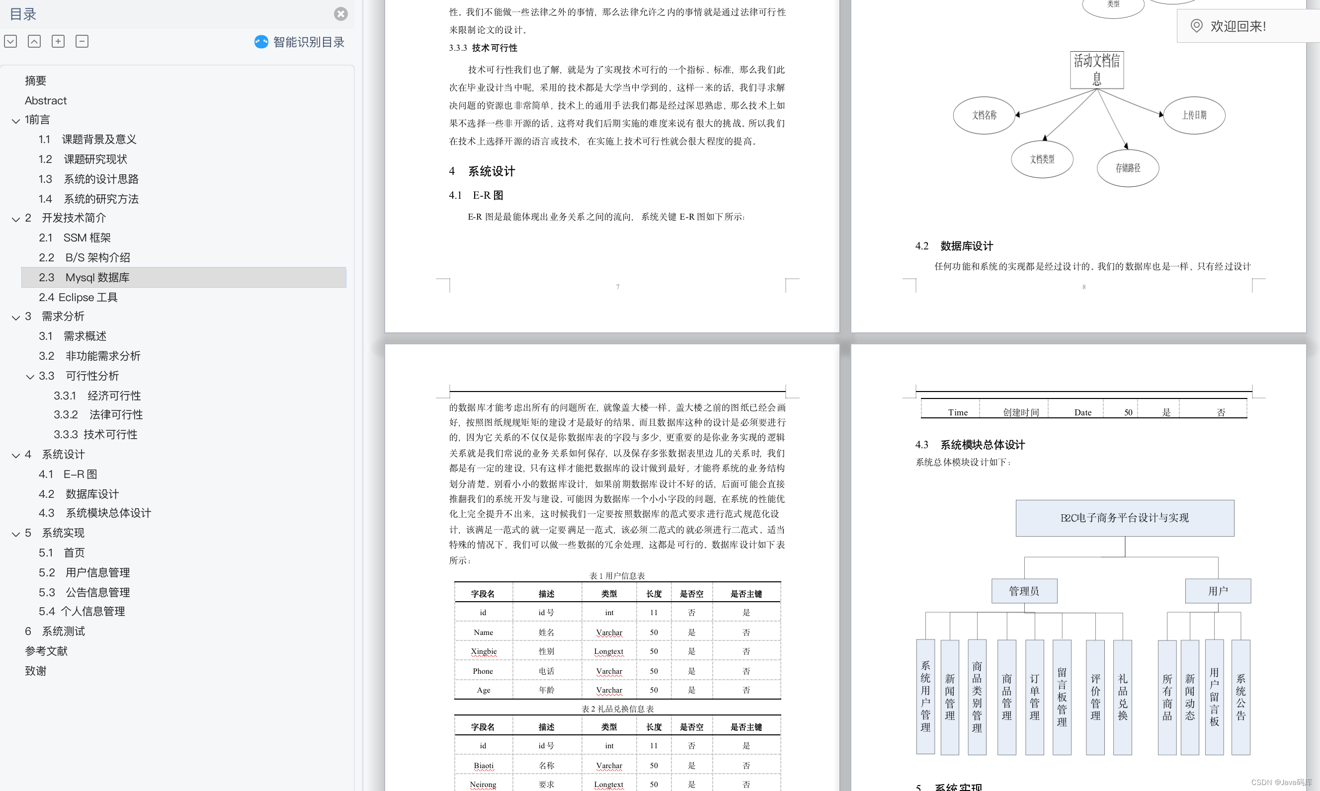This screenshot has width=1320, height=791.
Task: Click the expand-all down arrow icon in outline toolbar
Action: (10, 41)
